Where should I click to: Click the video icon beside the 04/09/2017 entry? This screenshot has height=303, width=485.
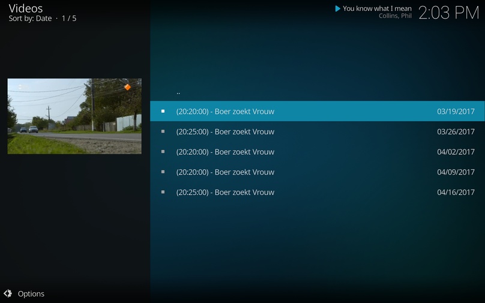tap(163, 172)
